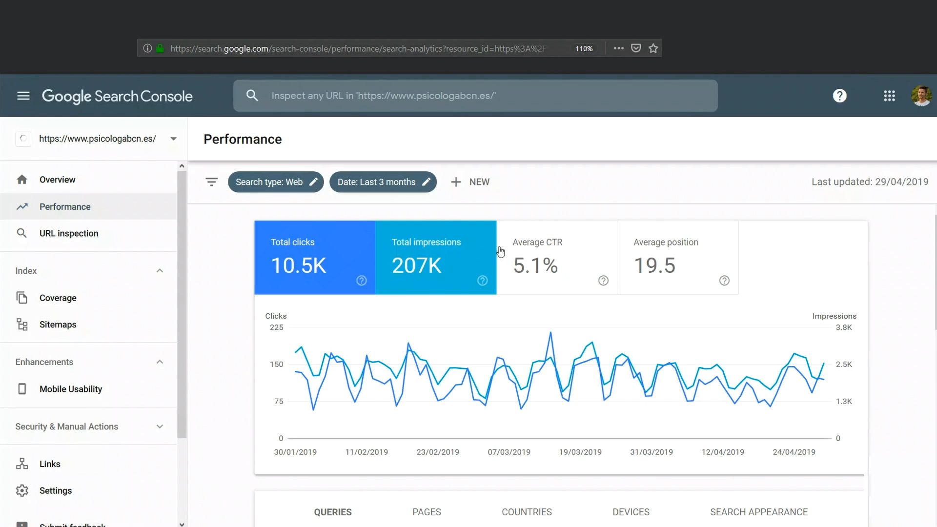Click the Mobile Usability phone icon
This screenshot has height=527, width=937.
pos(22,389)
